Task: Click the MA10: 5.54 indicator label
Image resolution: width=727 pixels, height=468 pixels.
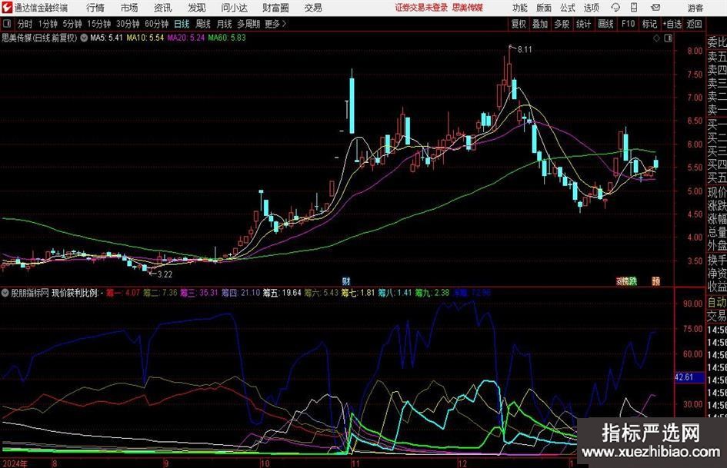Action: pyautogui.click(x=145, y=38)
